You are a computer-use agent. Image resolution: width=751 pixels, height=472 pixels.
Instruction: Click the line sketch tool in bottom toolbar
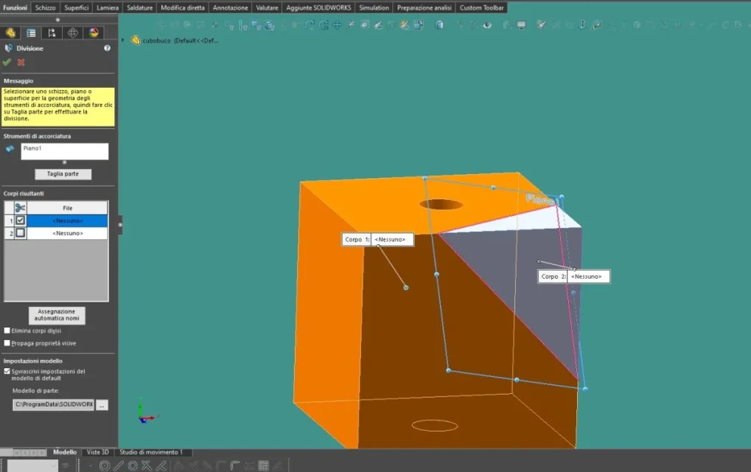[119, 465]
